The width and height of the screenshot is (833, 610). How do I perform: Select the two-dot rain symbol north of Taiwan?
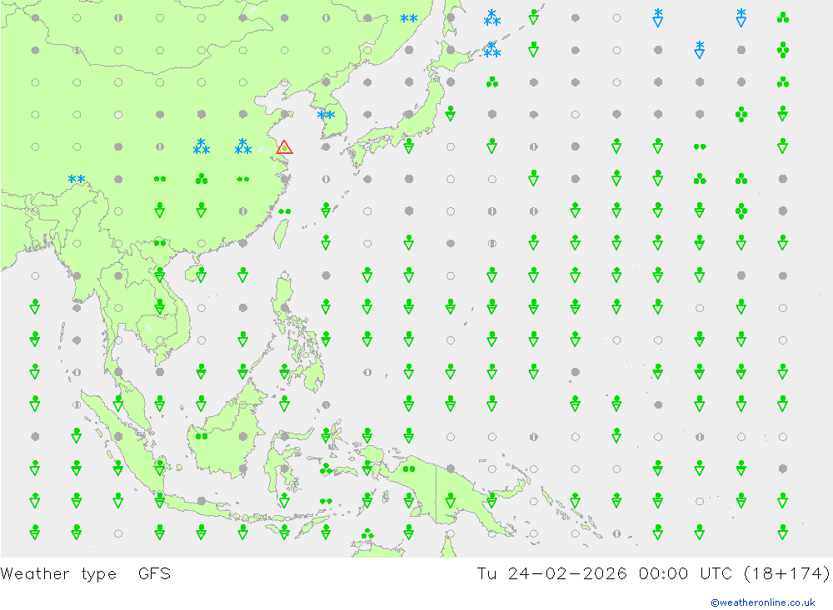point(285,211)
